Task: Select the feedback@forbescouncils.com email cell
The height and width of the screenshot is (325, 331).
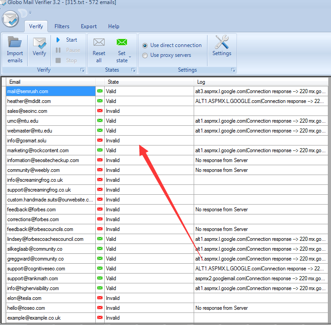Action: pos(51,229)
